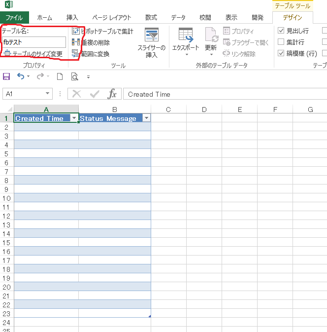The height and width of the screenshot is (332, 327).
Task: Switch to the 表示 tab
Action: tap(231, 18)
